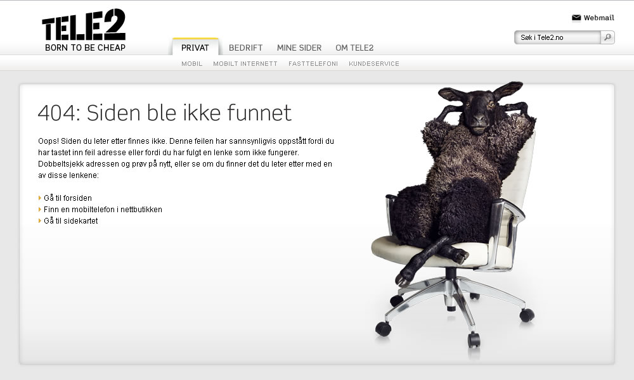Click the search magnifier button
The width and height of the screenshot is (634, 380).
click(x=607, y=37)
